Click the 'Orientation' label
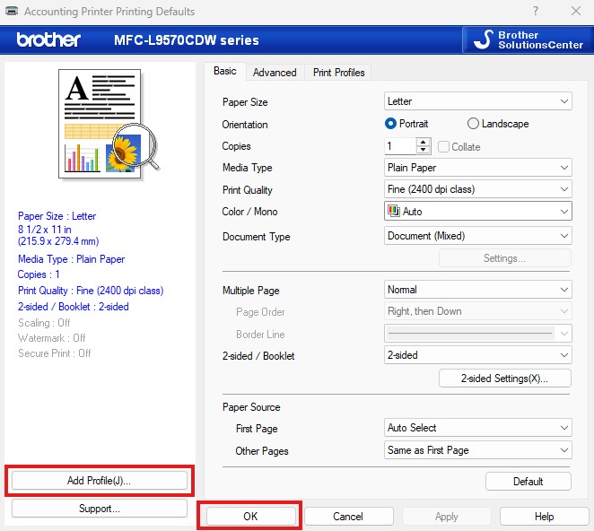 click(245, 125)
